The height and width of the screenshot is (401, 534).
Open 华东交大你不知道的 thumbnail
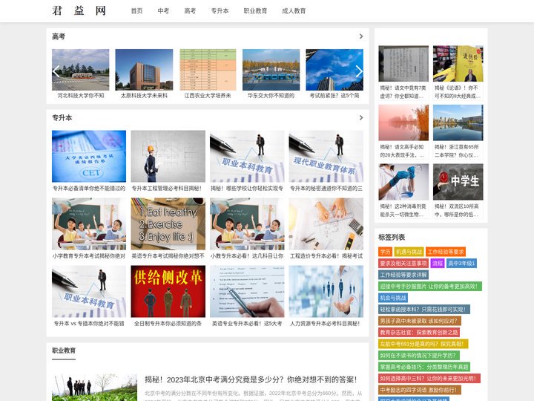(x=271, y=70)
